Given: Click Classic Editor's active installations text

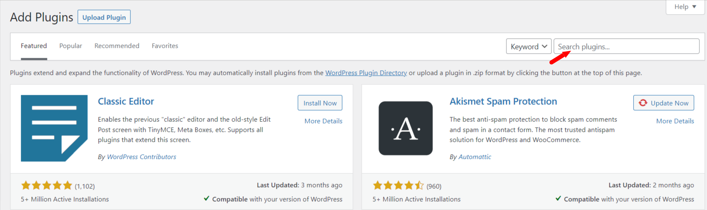Looking at the screenshot, I should [65, 199].
